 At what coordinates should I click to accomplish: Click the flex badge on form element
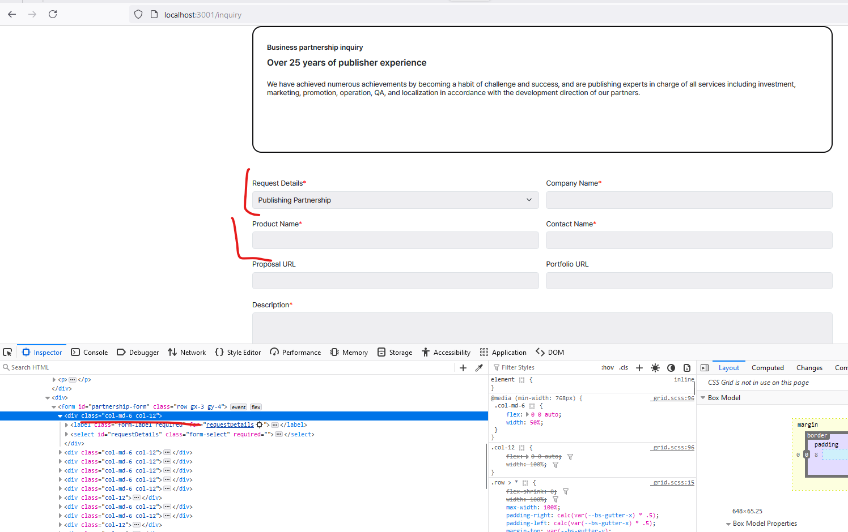click(256, 407)
